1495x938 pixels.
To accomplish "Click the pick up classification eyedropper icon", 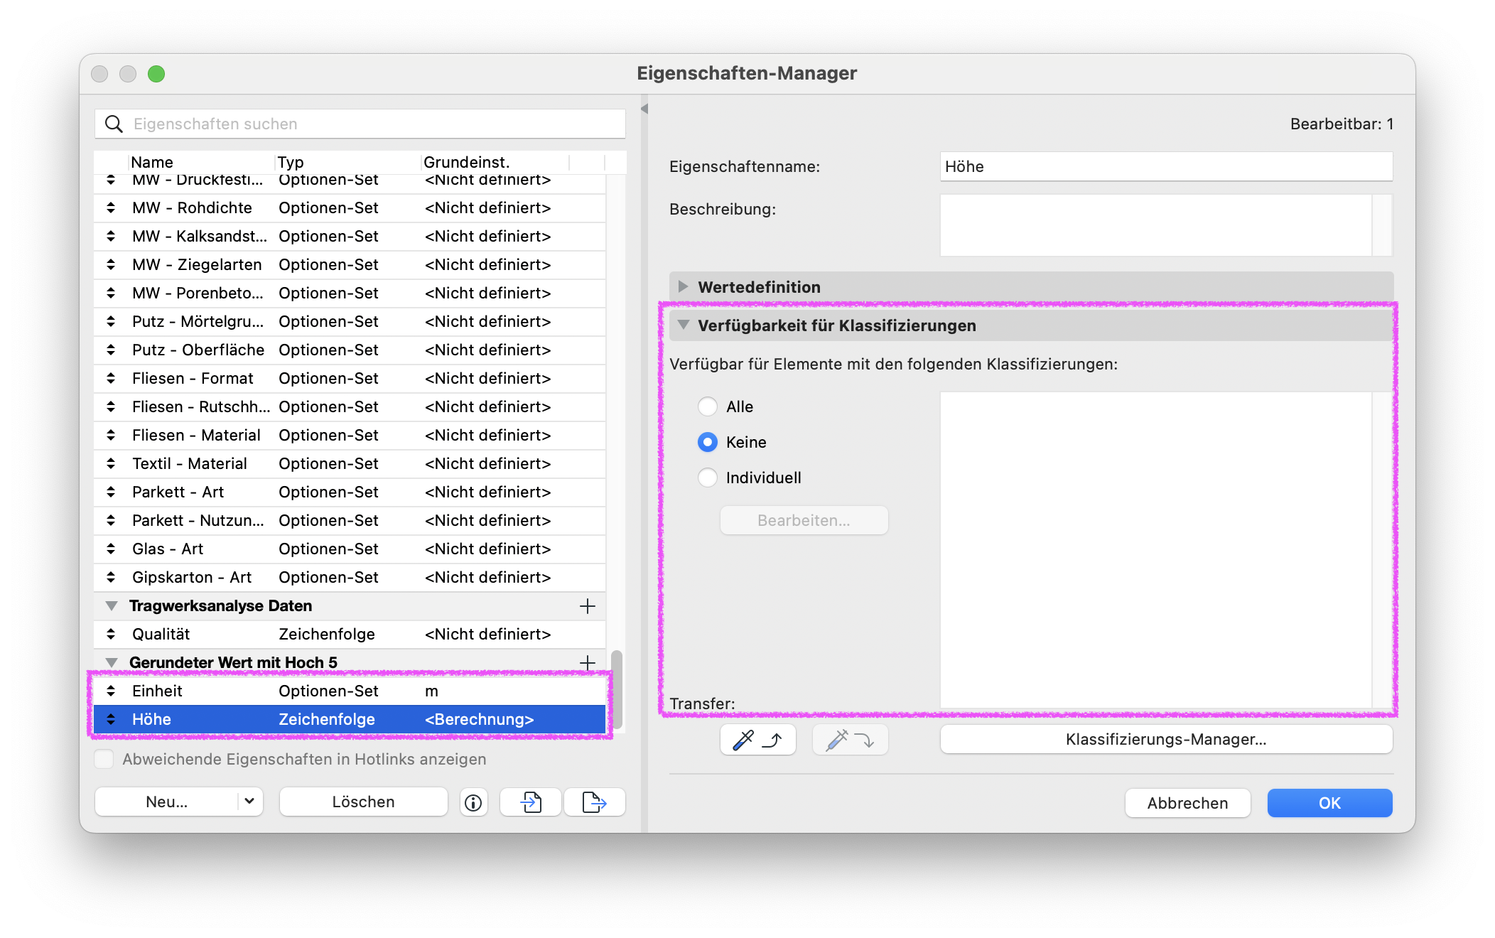I will pyautogui.click(x=757, y=740).
